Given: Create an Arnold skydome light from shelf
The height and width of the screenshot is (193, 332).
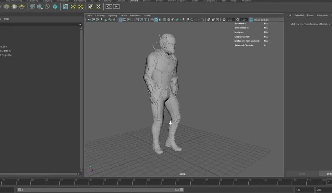Looking at the screenshot, I should 6,6.
